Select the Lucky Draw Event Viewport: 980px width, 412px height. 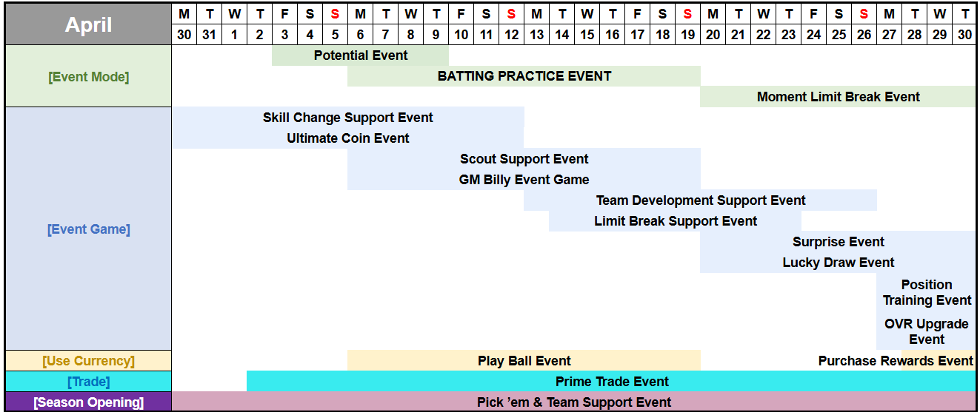tap(838, 263)
